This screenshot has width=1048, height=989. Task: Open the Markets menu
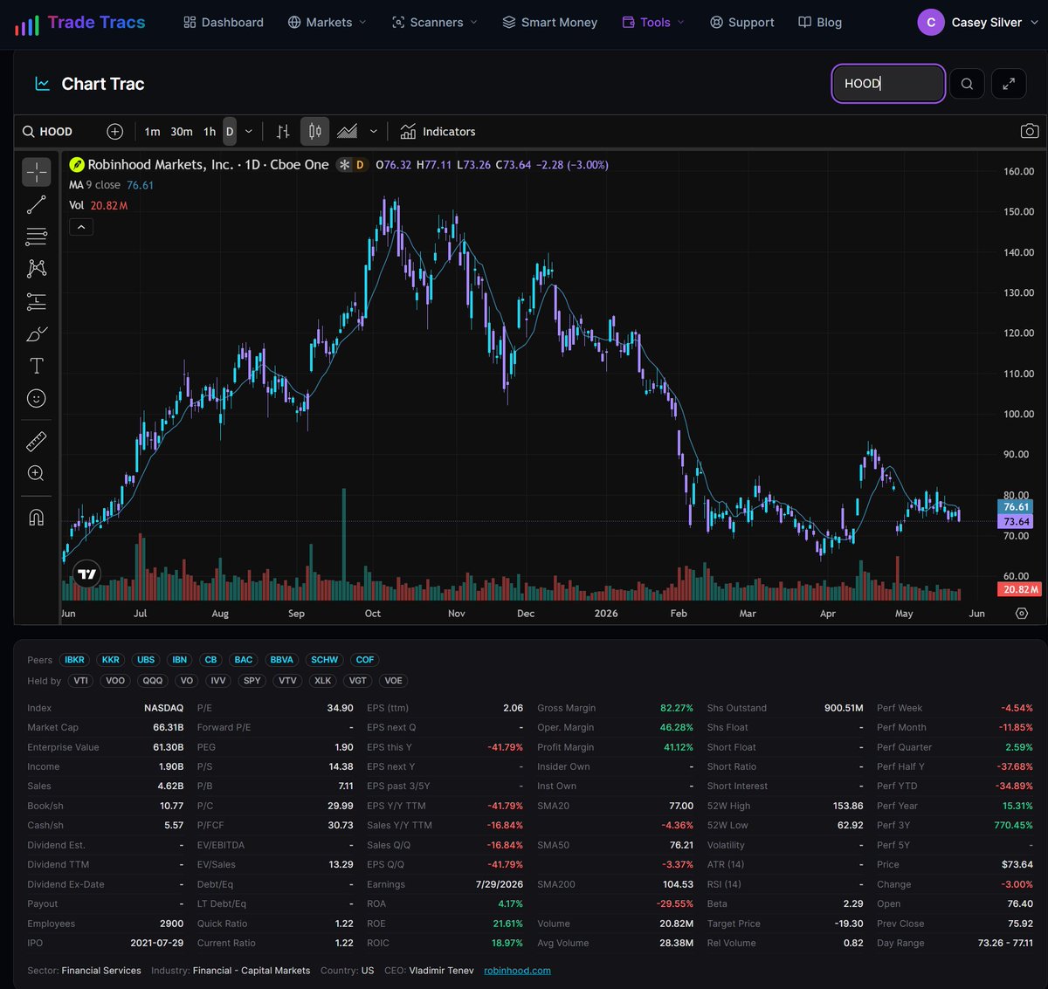pyautogui.click(x=327, y=23)
